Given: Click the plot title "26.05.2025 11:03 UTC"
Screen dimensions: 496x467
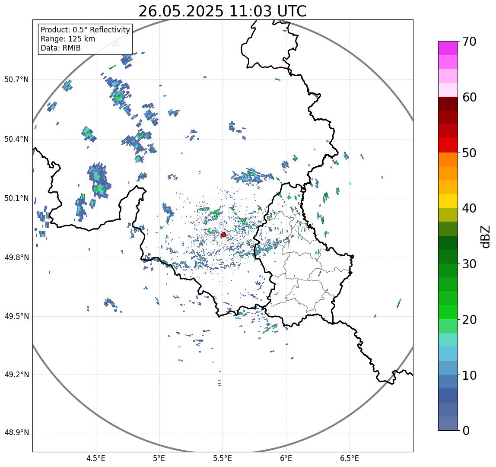Looking at the screenshot, I should 223,11.
